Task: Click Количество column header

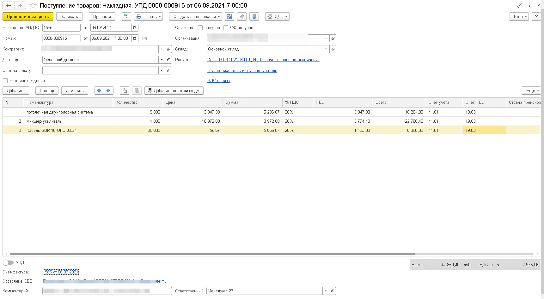Action: pos(138,103)
